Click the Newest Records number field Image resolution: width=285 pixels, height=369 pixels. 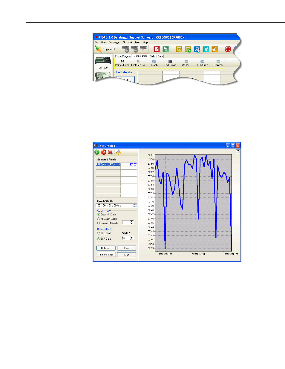point(126,222)
